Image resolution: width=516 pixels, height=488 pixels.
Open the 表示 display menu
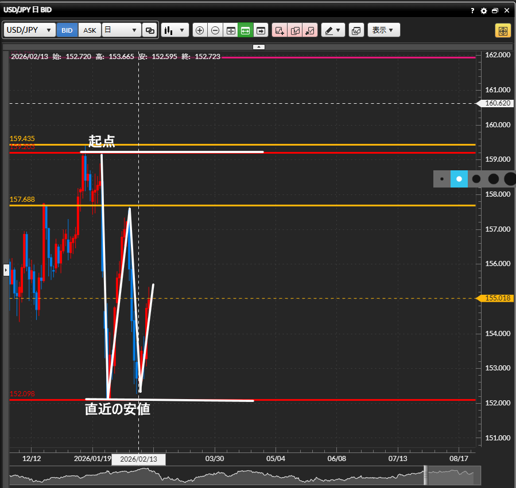(x=383, y=30)
